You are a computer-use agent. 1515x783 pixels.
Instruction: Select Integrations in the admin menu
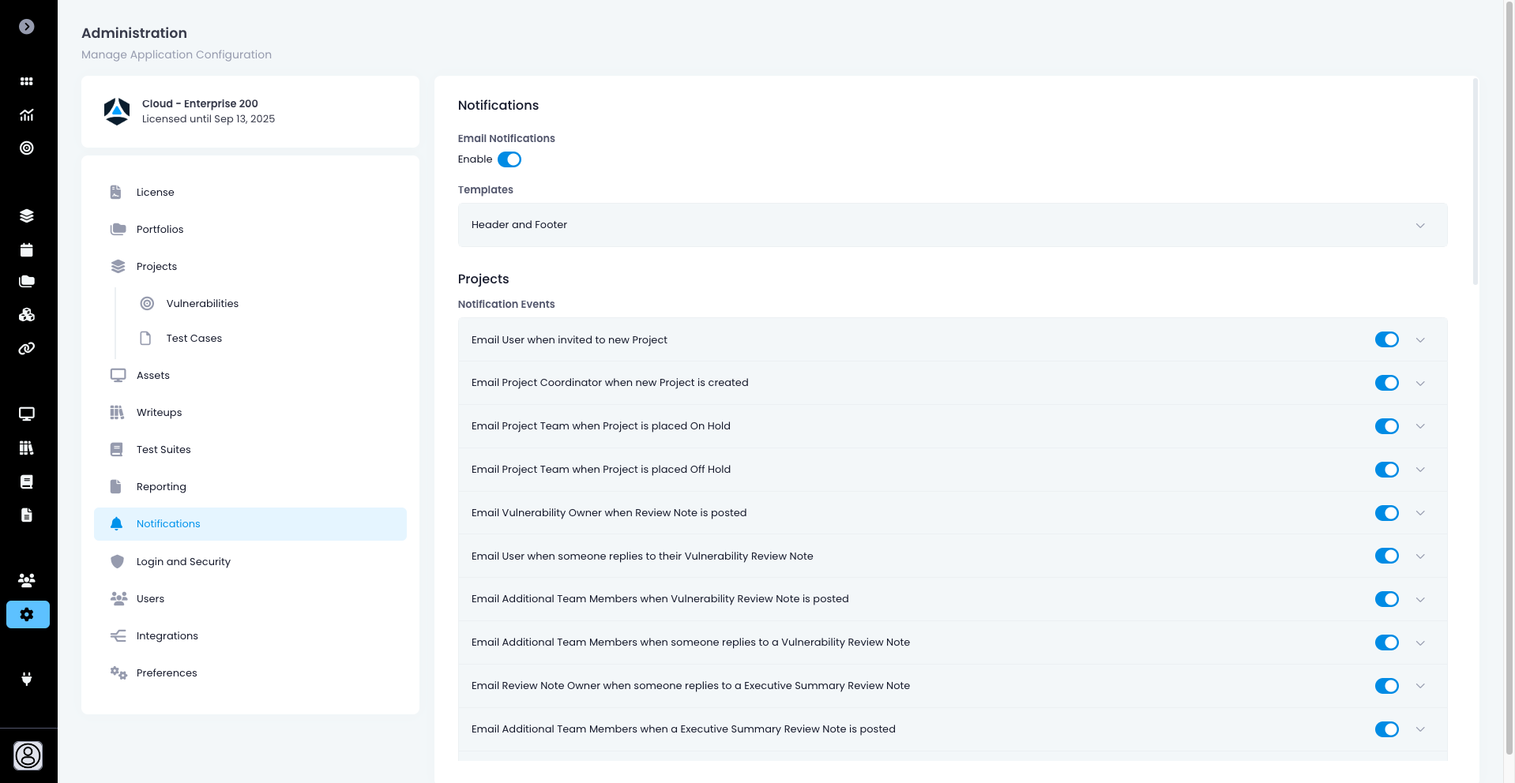coord(167,635)
